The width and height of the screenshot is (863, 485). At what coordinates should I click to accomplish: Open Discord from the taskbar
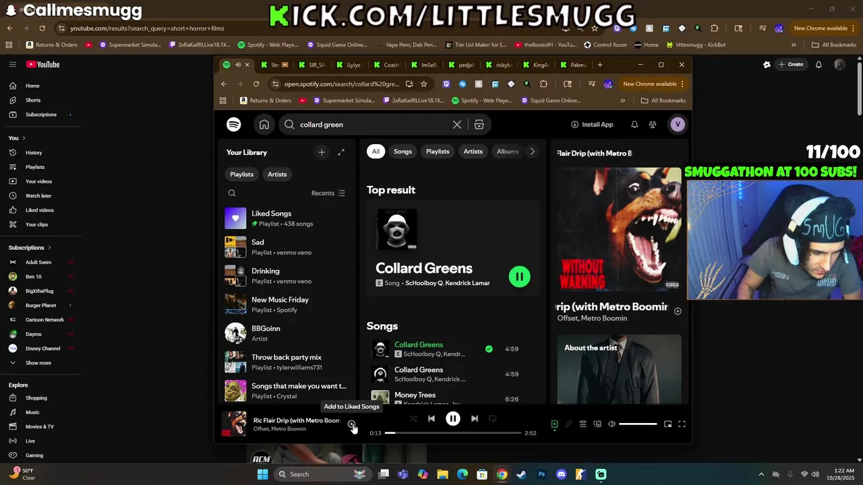[x=561, y=474]
